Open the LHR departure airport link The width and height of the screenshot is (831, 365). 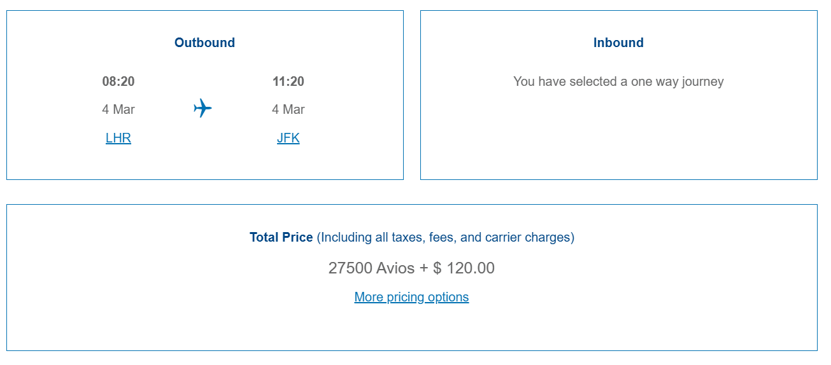coord(118,138)
